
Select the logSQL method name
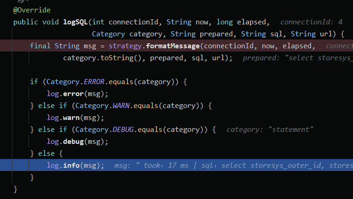click(75, 22)
